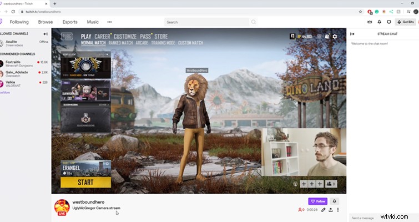Expand the Season Missions panel
Viewport: 419px width, 222px height.
pyautogui.click(x=85, y=118)
